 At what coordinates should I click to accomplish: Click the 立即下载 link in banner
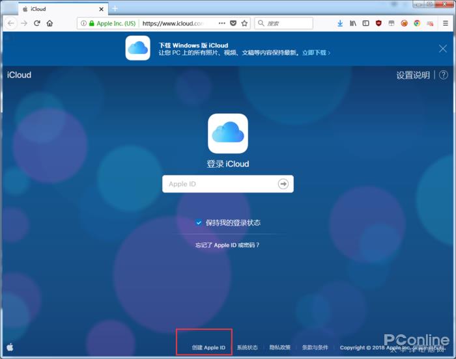click(x=316, y=53)
